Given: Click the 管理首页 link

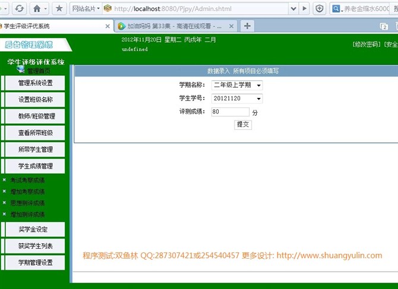Looking at the screenshot, I should (x=39, y=71).
